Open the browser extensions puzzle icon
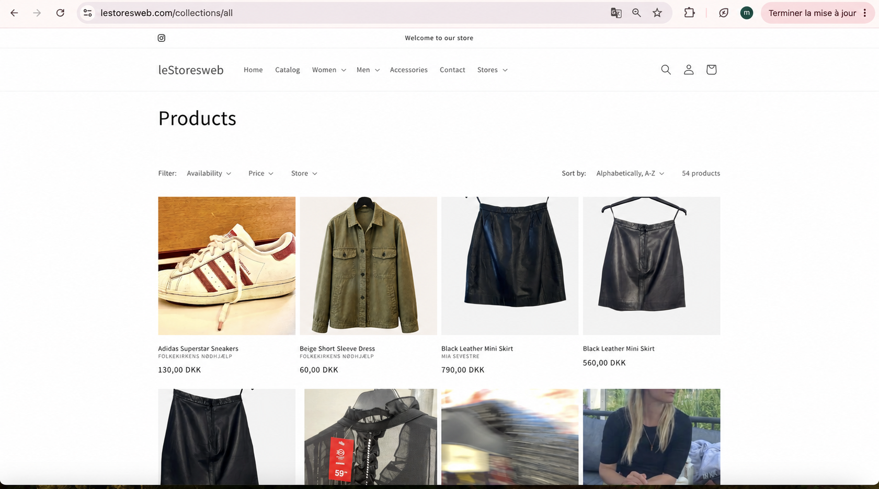This screenshot has width=879, height=489. pos(689,13)
